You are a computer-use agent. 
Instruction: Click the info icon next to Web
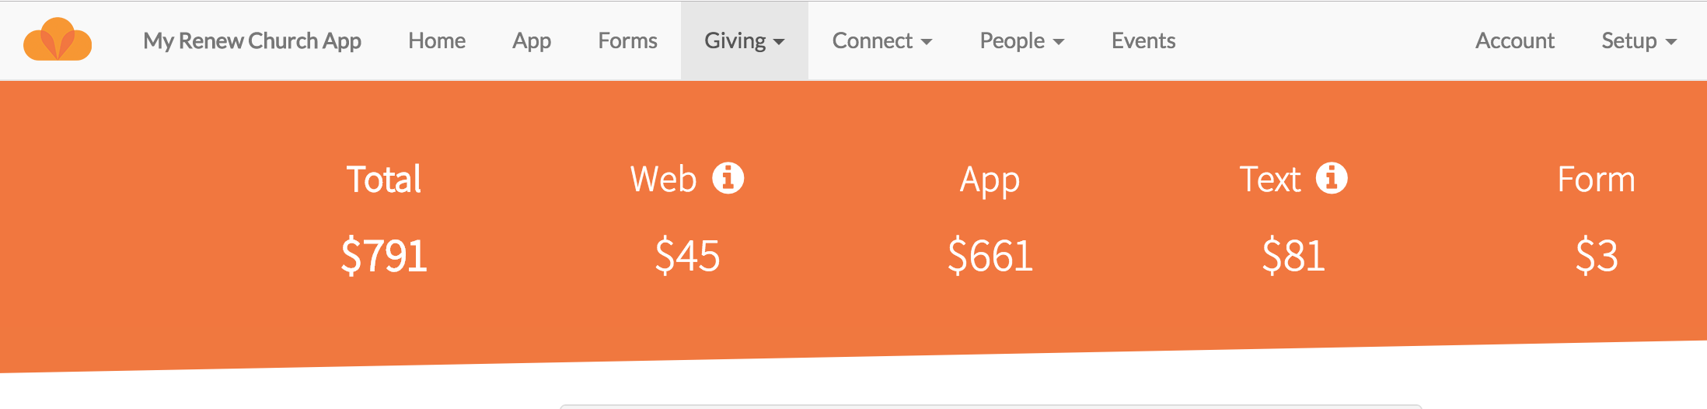pos(728,178)
